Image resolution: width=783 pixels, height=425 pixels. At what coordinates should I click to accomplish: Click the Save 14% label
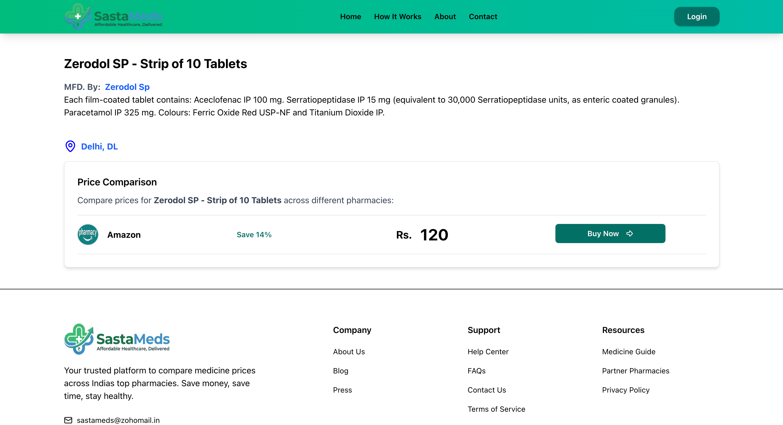254,235
